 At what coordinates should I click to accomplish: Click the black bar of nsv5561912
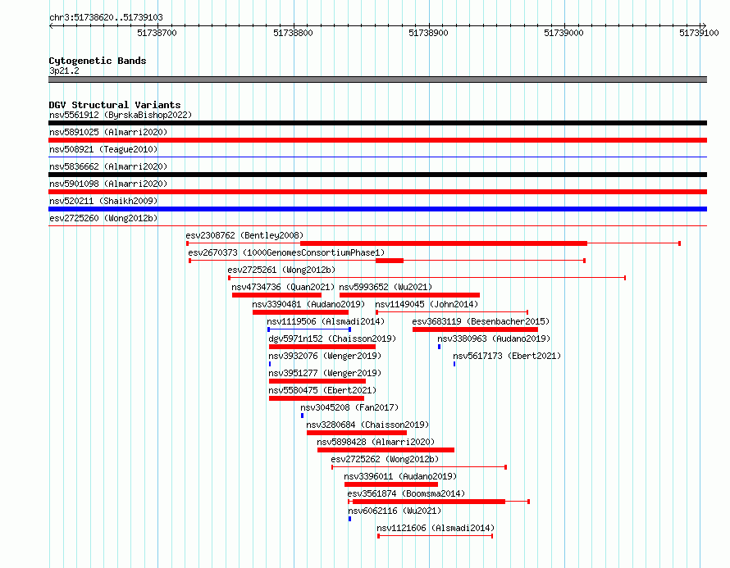377,123
